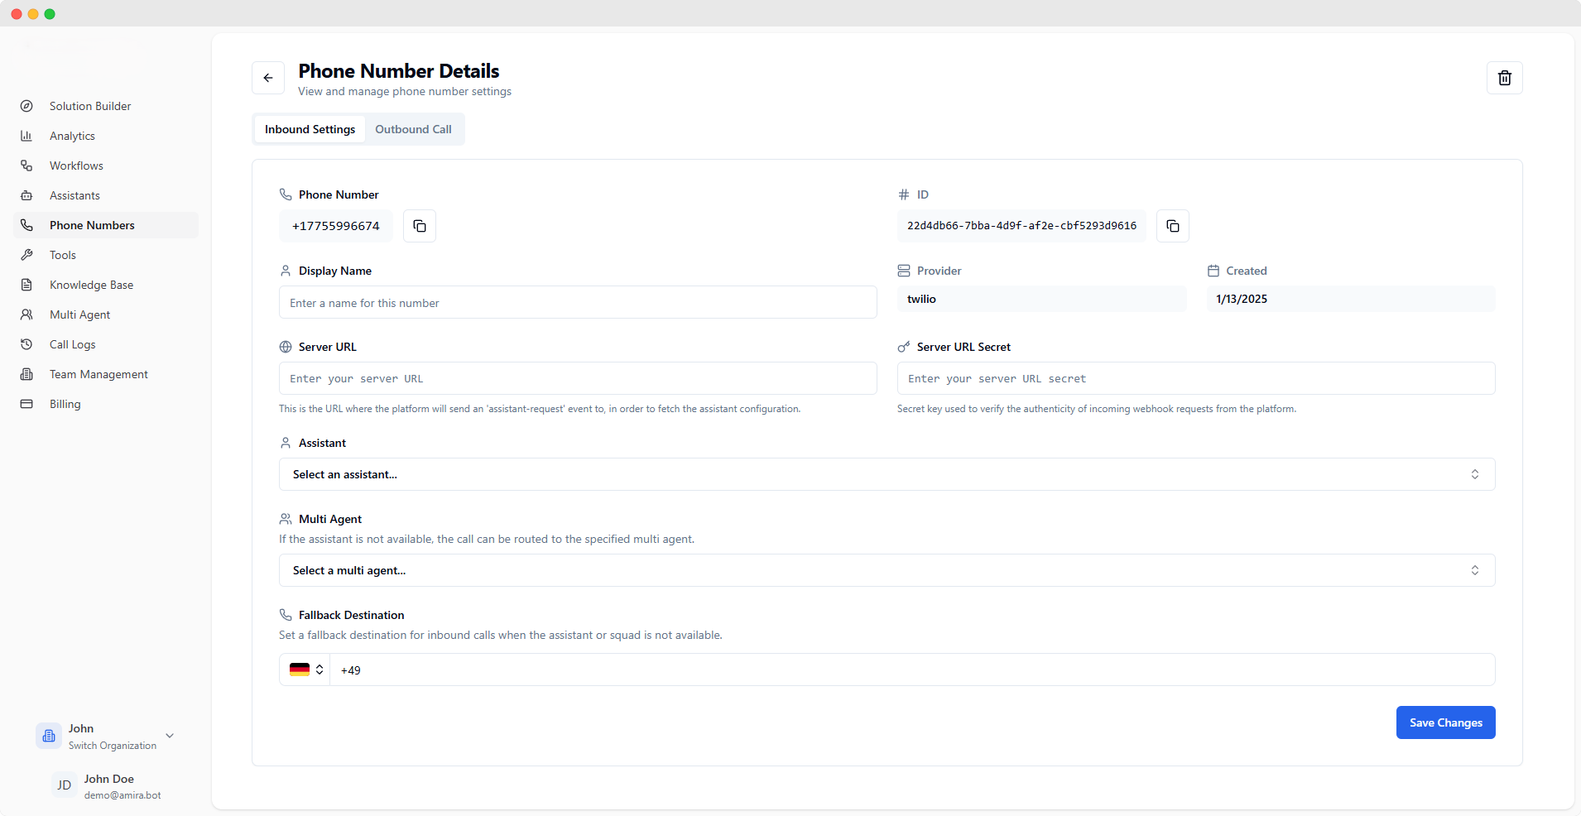Open the Multi Agent section in sidebar
Viewport: 1581px width, 816px height.
coord(79,314)
